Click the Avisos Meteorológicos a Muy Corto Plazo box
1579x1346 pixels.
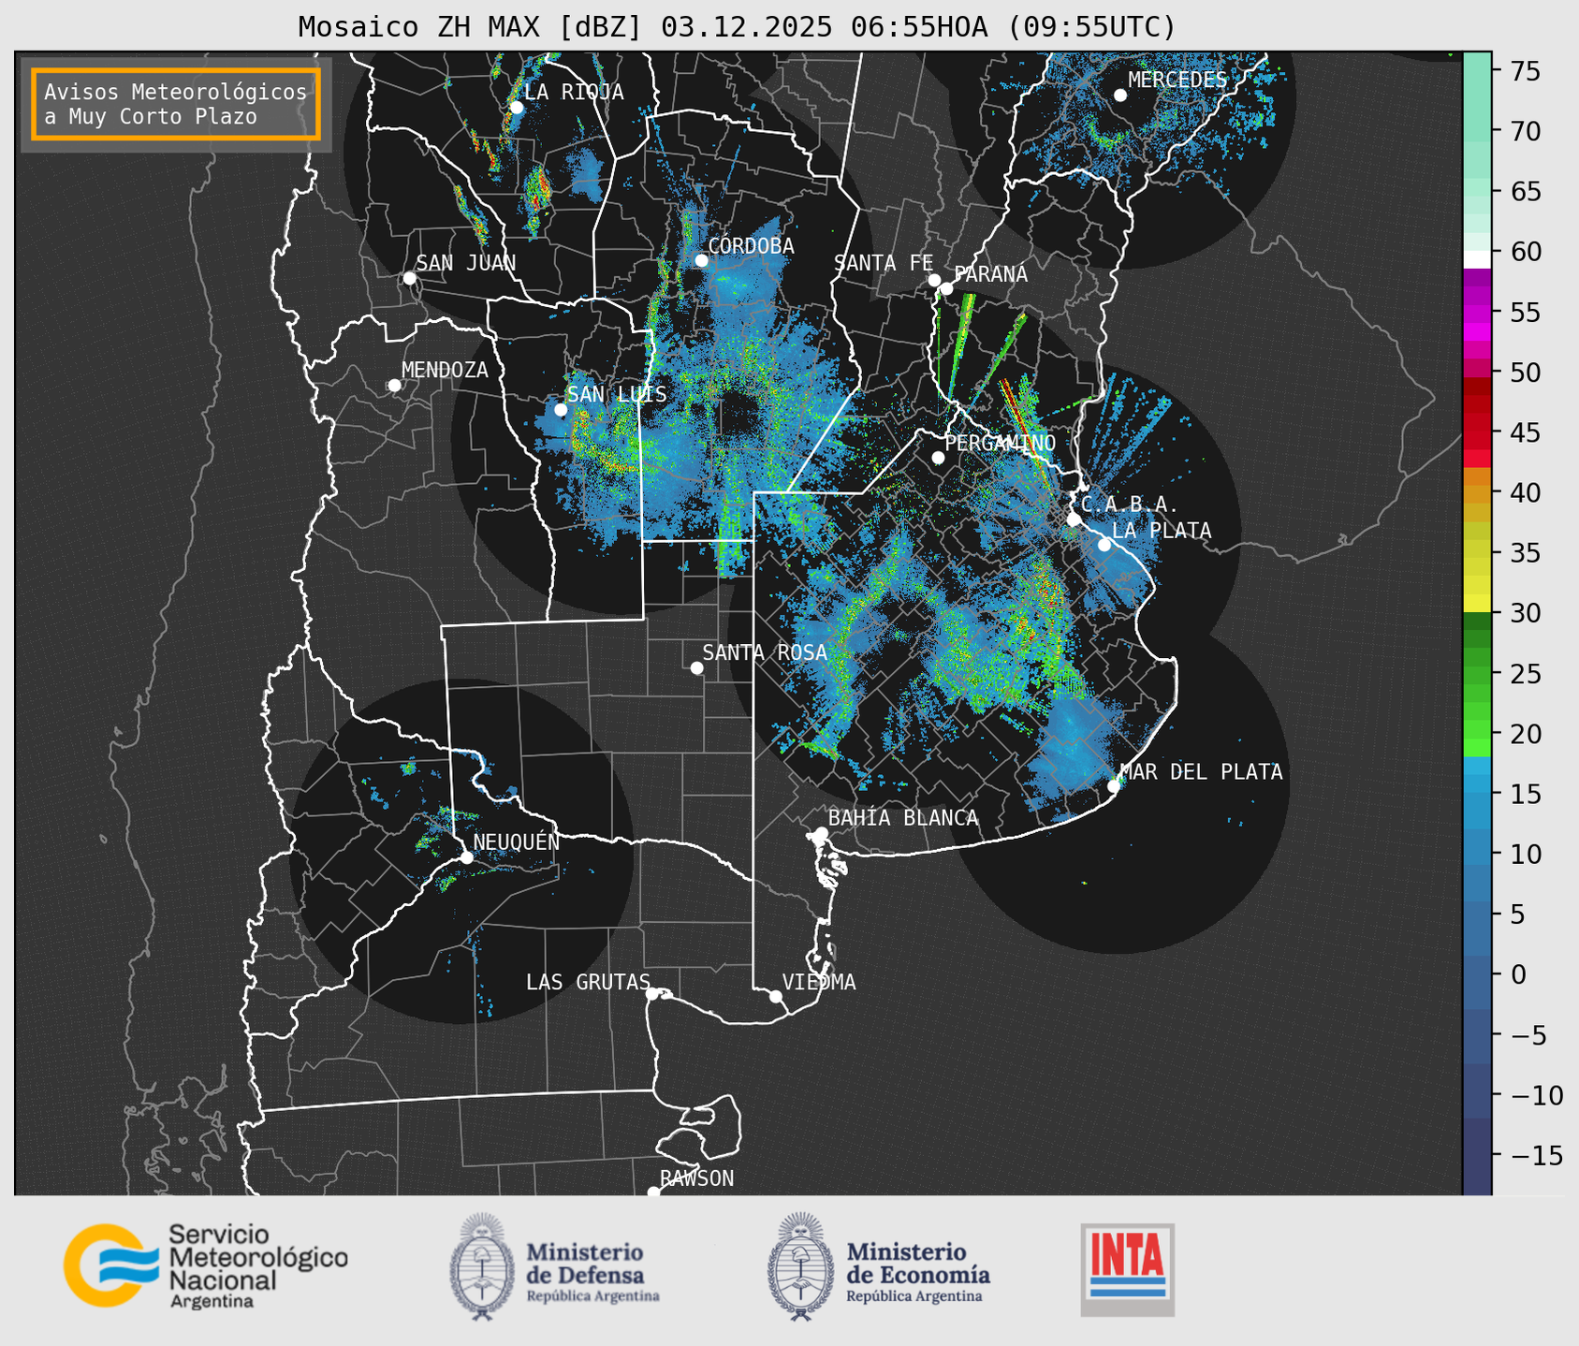pos(176,104)
